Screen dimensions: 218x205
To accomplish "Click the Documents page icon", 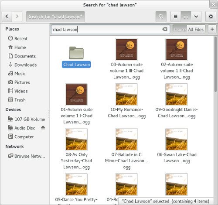I will click(10, 56).
